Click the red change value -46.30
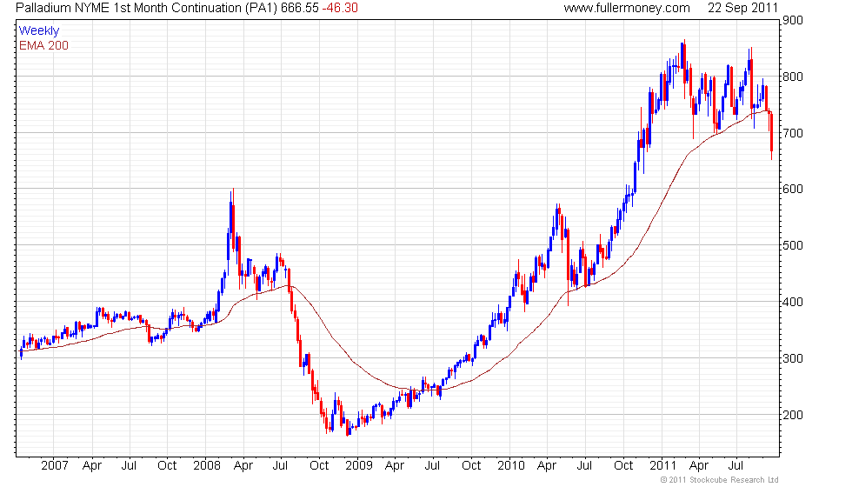Viewport: 852px width, 487px height. 340,8
